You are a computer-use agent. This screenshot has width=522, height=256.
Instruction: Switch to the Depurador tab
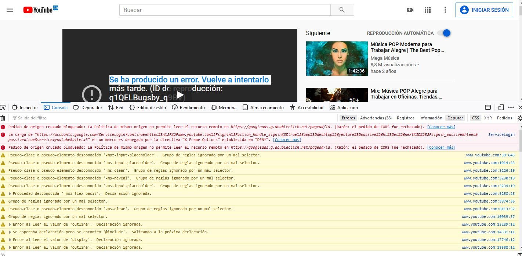pyautogui.click(x=88, y=107)
